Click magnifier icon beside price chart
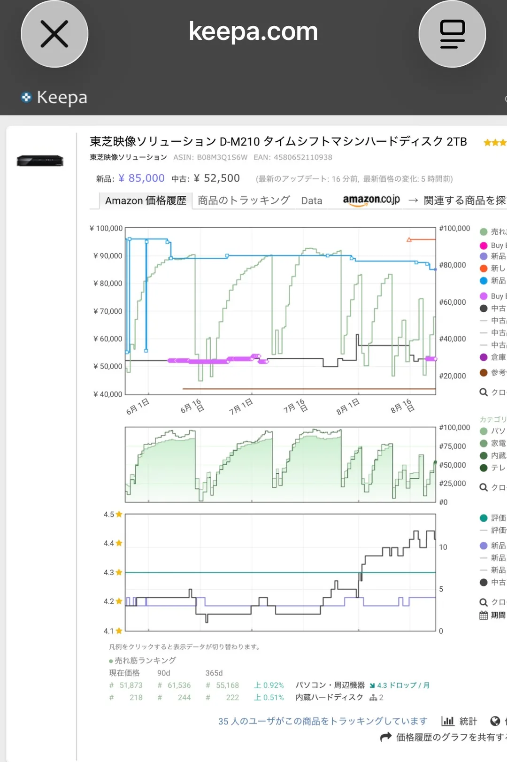Viewport: 507px width, 762px height. click(x=484, y=392)
